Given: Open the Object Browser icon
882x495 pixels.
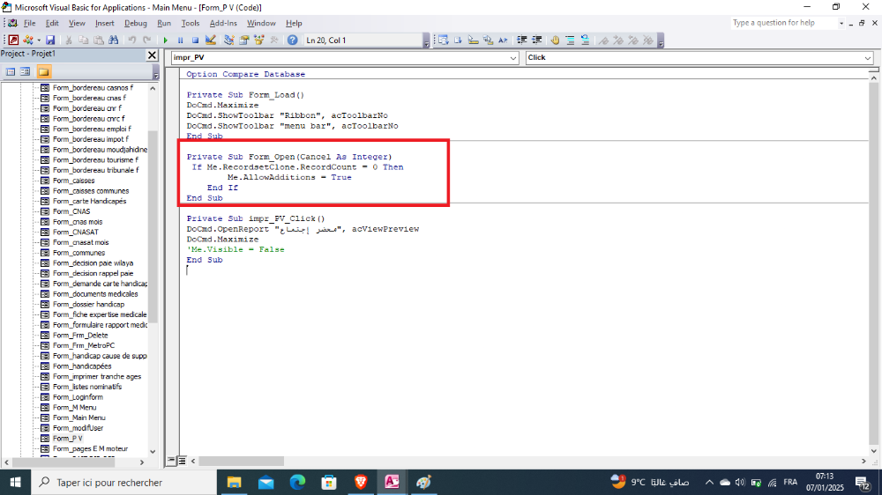Looking at the screenshot, I should click(258, 40).
